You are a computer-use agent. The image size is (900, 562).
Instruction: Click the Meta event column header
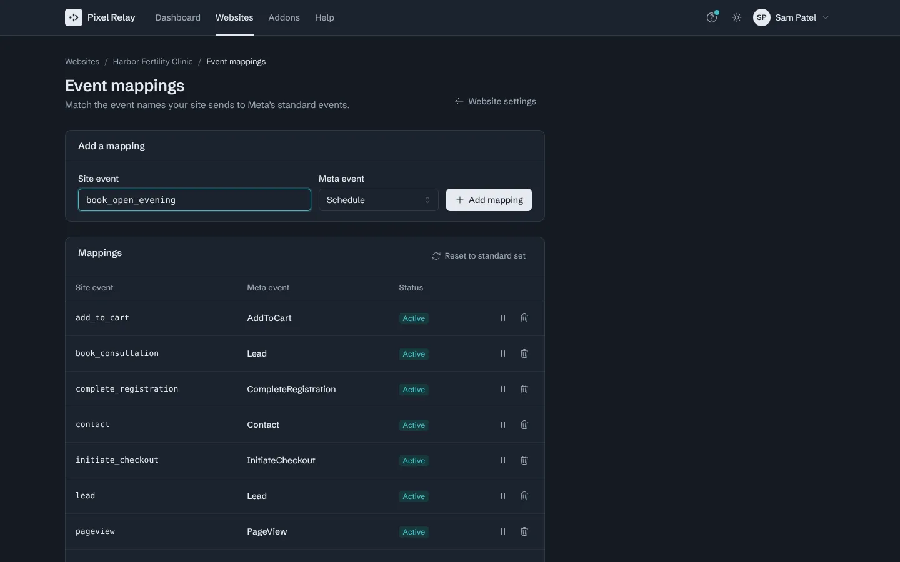(x=268, y=288)
